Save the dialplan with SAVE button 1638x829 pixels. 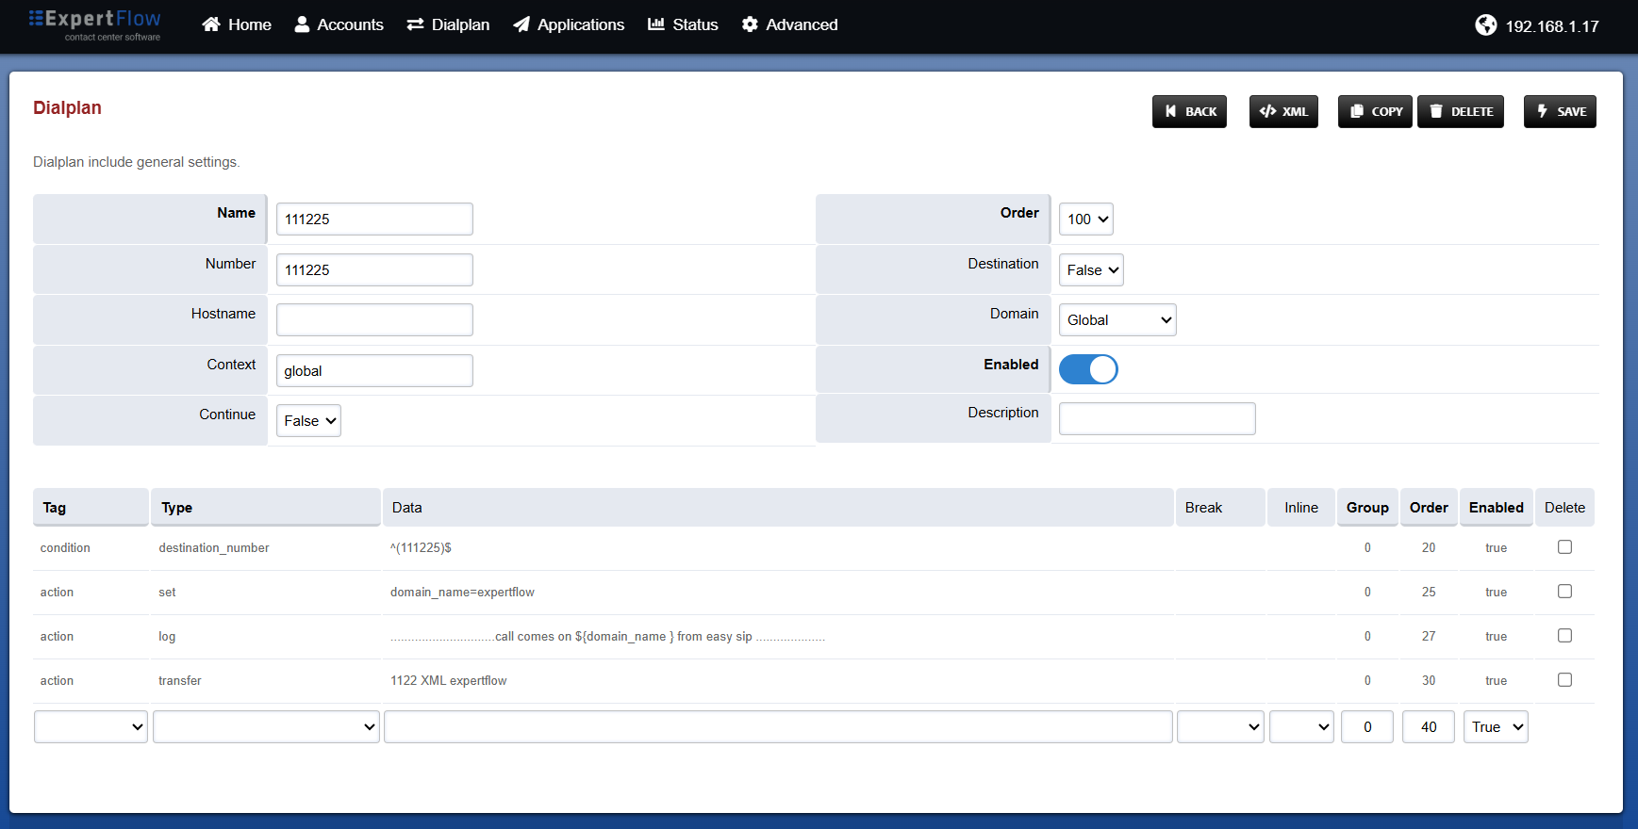1560,111
